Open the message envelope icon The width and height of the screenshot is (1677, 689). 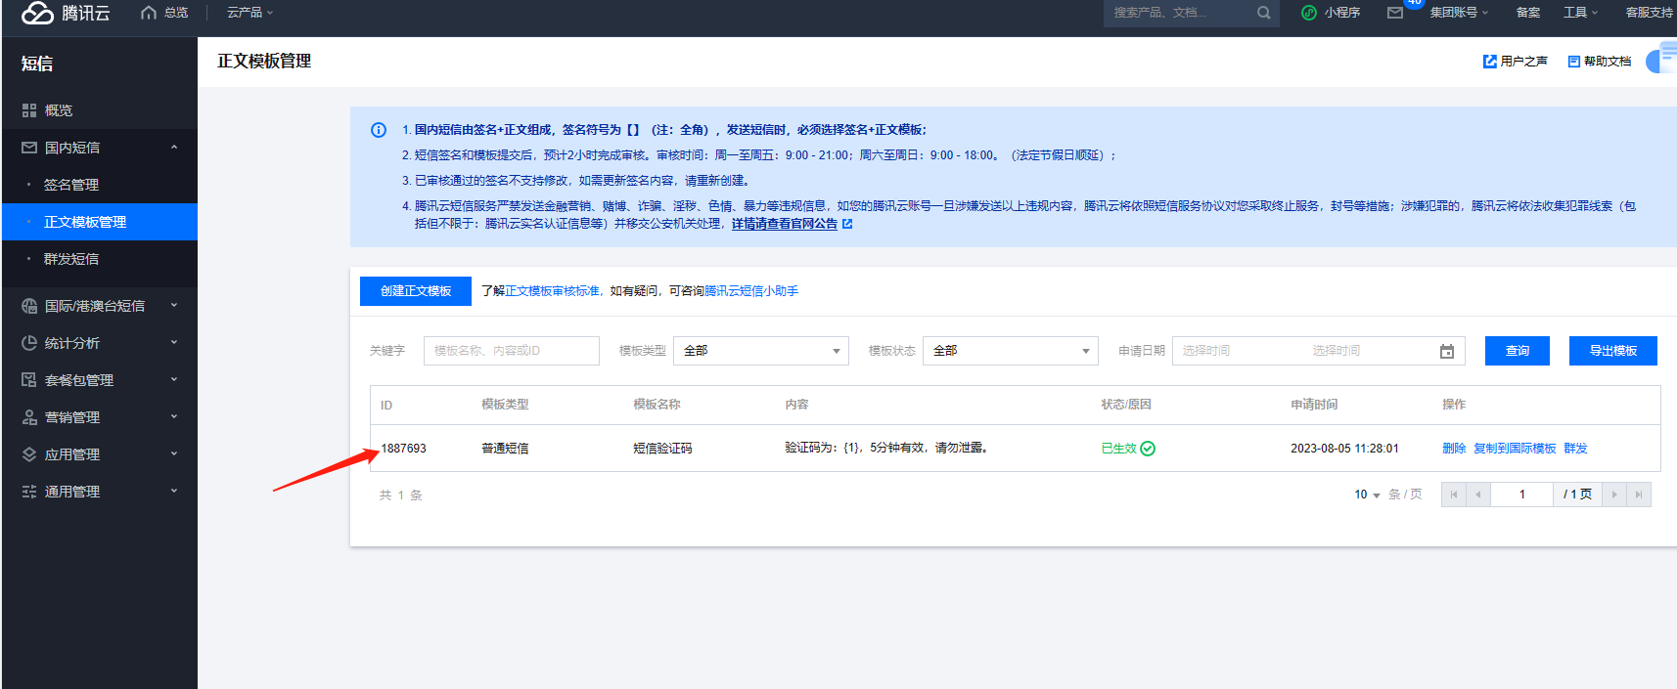(1395, 13)
